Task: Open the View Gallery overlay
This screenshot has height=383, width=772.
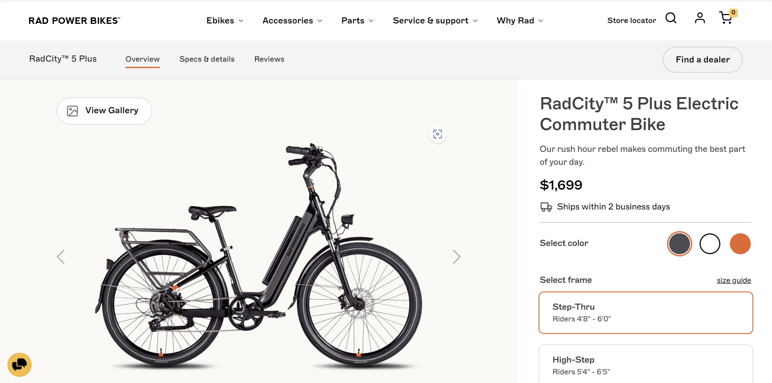Action: point(104,111)
